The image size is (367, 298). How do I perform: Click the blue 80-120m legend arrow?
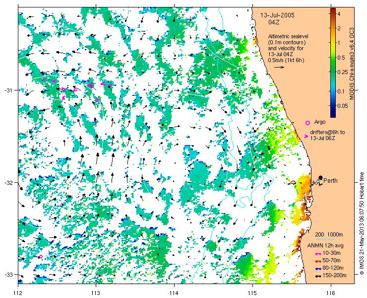point(317,269)
